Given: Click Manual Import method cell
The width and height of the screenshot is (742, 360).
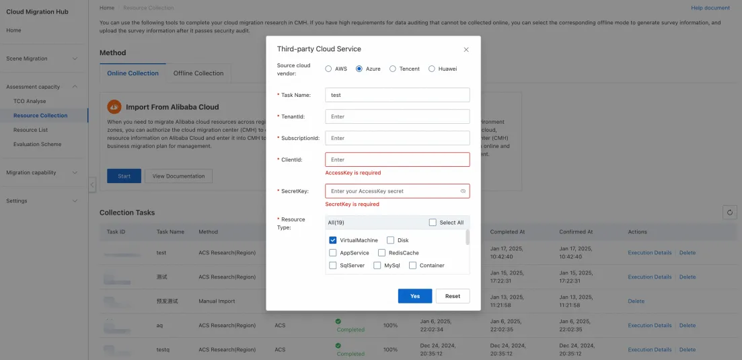Looking at the screenshot, I should tap(217, 301).
